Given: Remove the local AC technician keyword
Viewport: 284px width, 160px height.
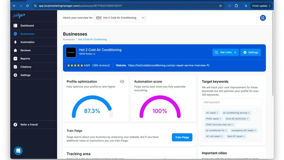Looking at the screenshot, I should 247,119.
